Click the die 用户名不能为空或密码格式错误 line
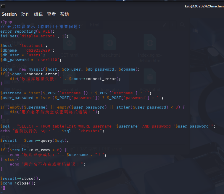Image resolution: width=224 pixels, height=194 pixels. tap(54, 112)
